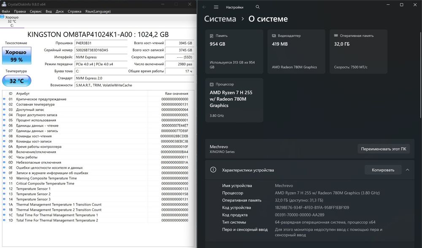
Task: Select the Команды хост-записи row
Action: click(x=96, y=141)
